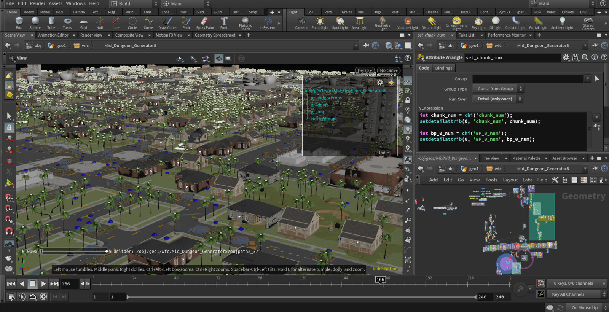The image size is (609, 312).
Task: Select the Spray Paint tool
Action: pyautogui.click(x=205, y=23)
